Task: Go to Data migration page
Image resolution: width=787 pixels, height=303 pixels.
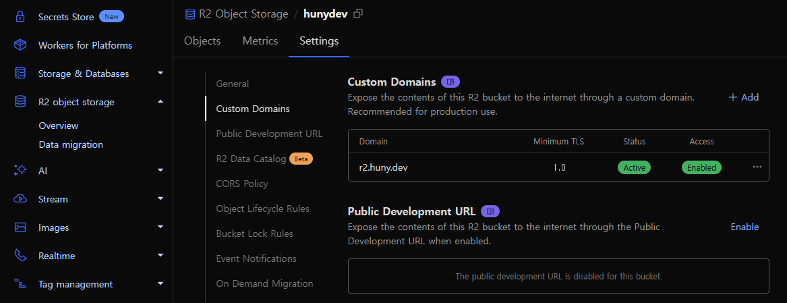Action: (71, 144)
